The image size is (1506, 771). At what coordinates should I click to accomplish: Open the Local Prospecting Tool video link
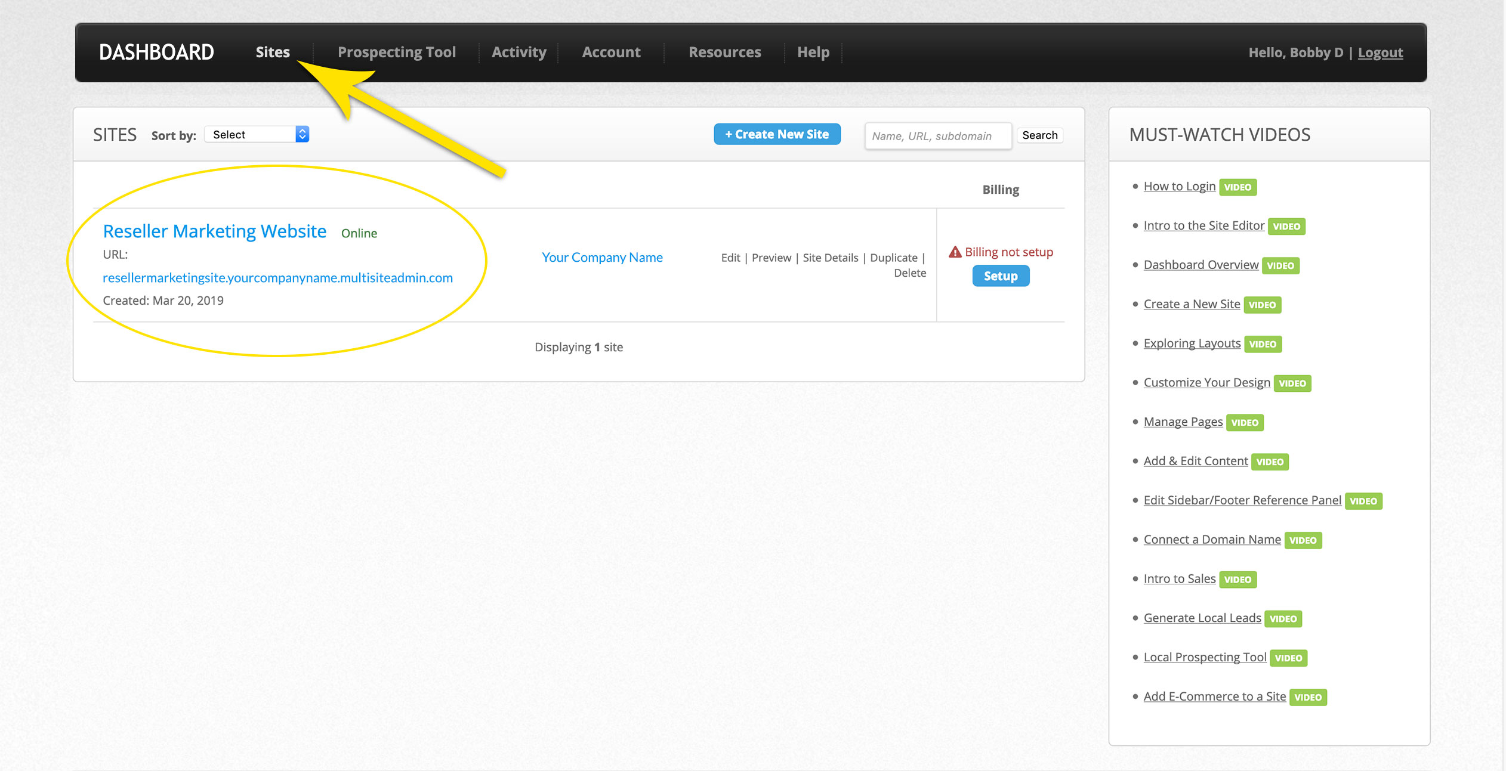[1205, 657]
